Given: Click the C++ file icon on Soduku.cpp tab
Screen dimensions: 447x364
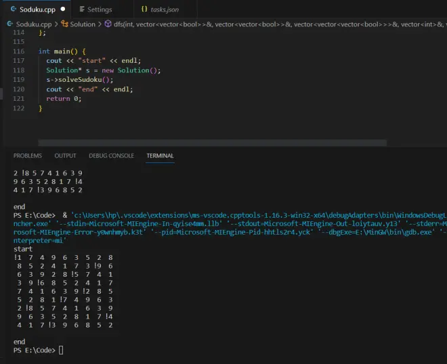Looking at the screenshot, I should pyautogui.click(x=13, y=9).
